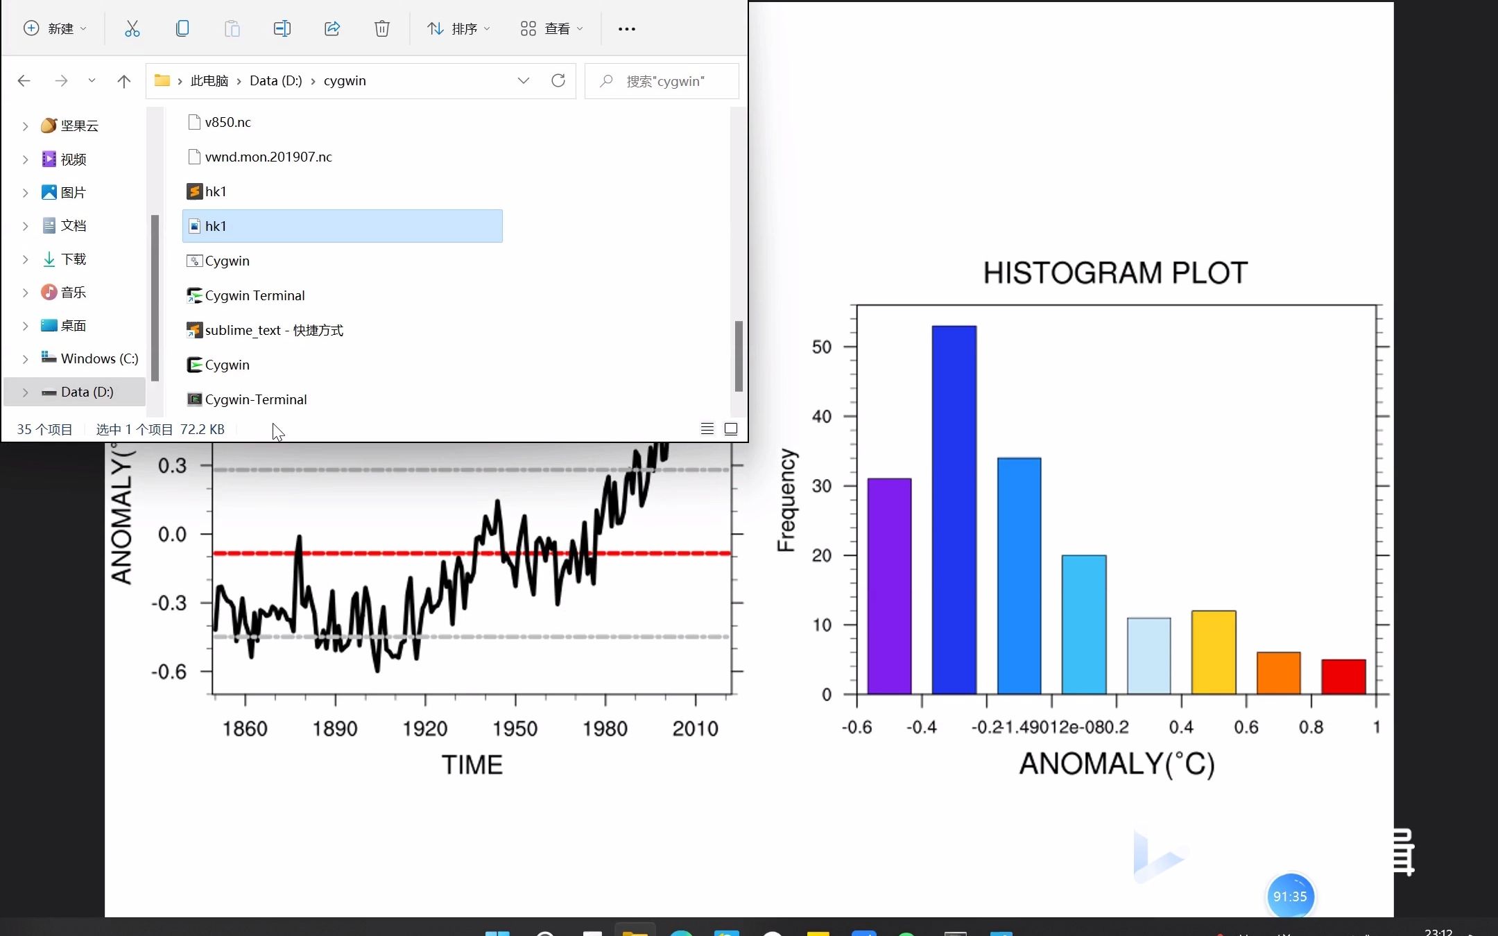Select sublime_text - 快捷方式 shortcut
Screen dimensions: 1498x936
tap(265, 330)
